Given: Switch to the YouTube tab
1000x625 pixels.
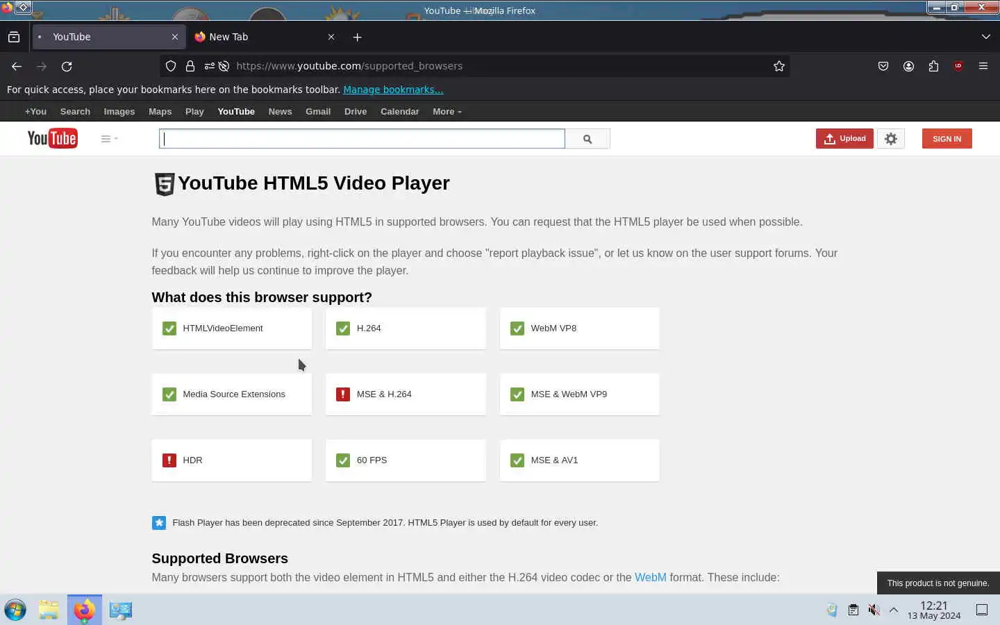Looking at the screenshot, I should [109, 37].
